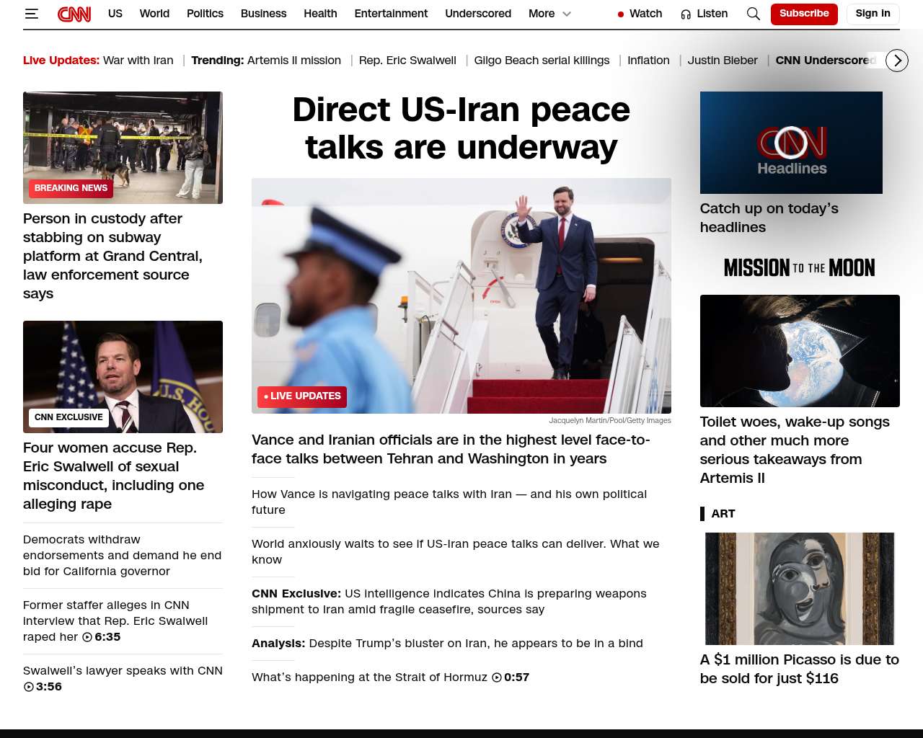Screen dimensions: 923x738
Task: Open the hamburger navigation menu
Action: click(x=31, y=14)
